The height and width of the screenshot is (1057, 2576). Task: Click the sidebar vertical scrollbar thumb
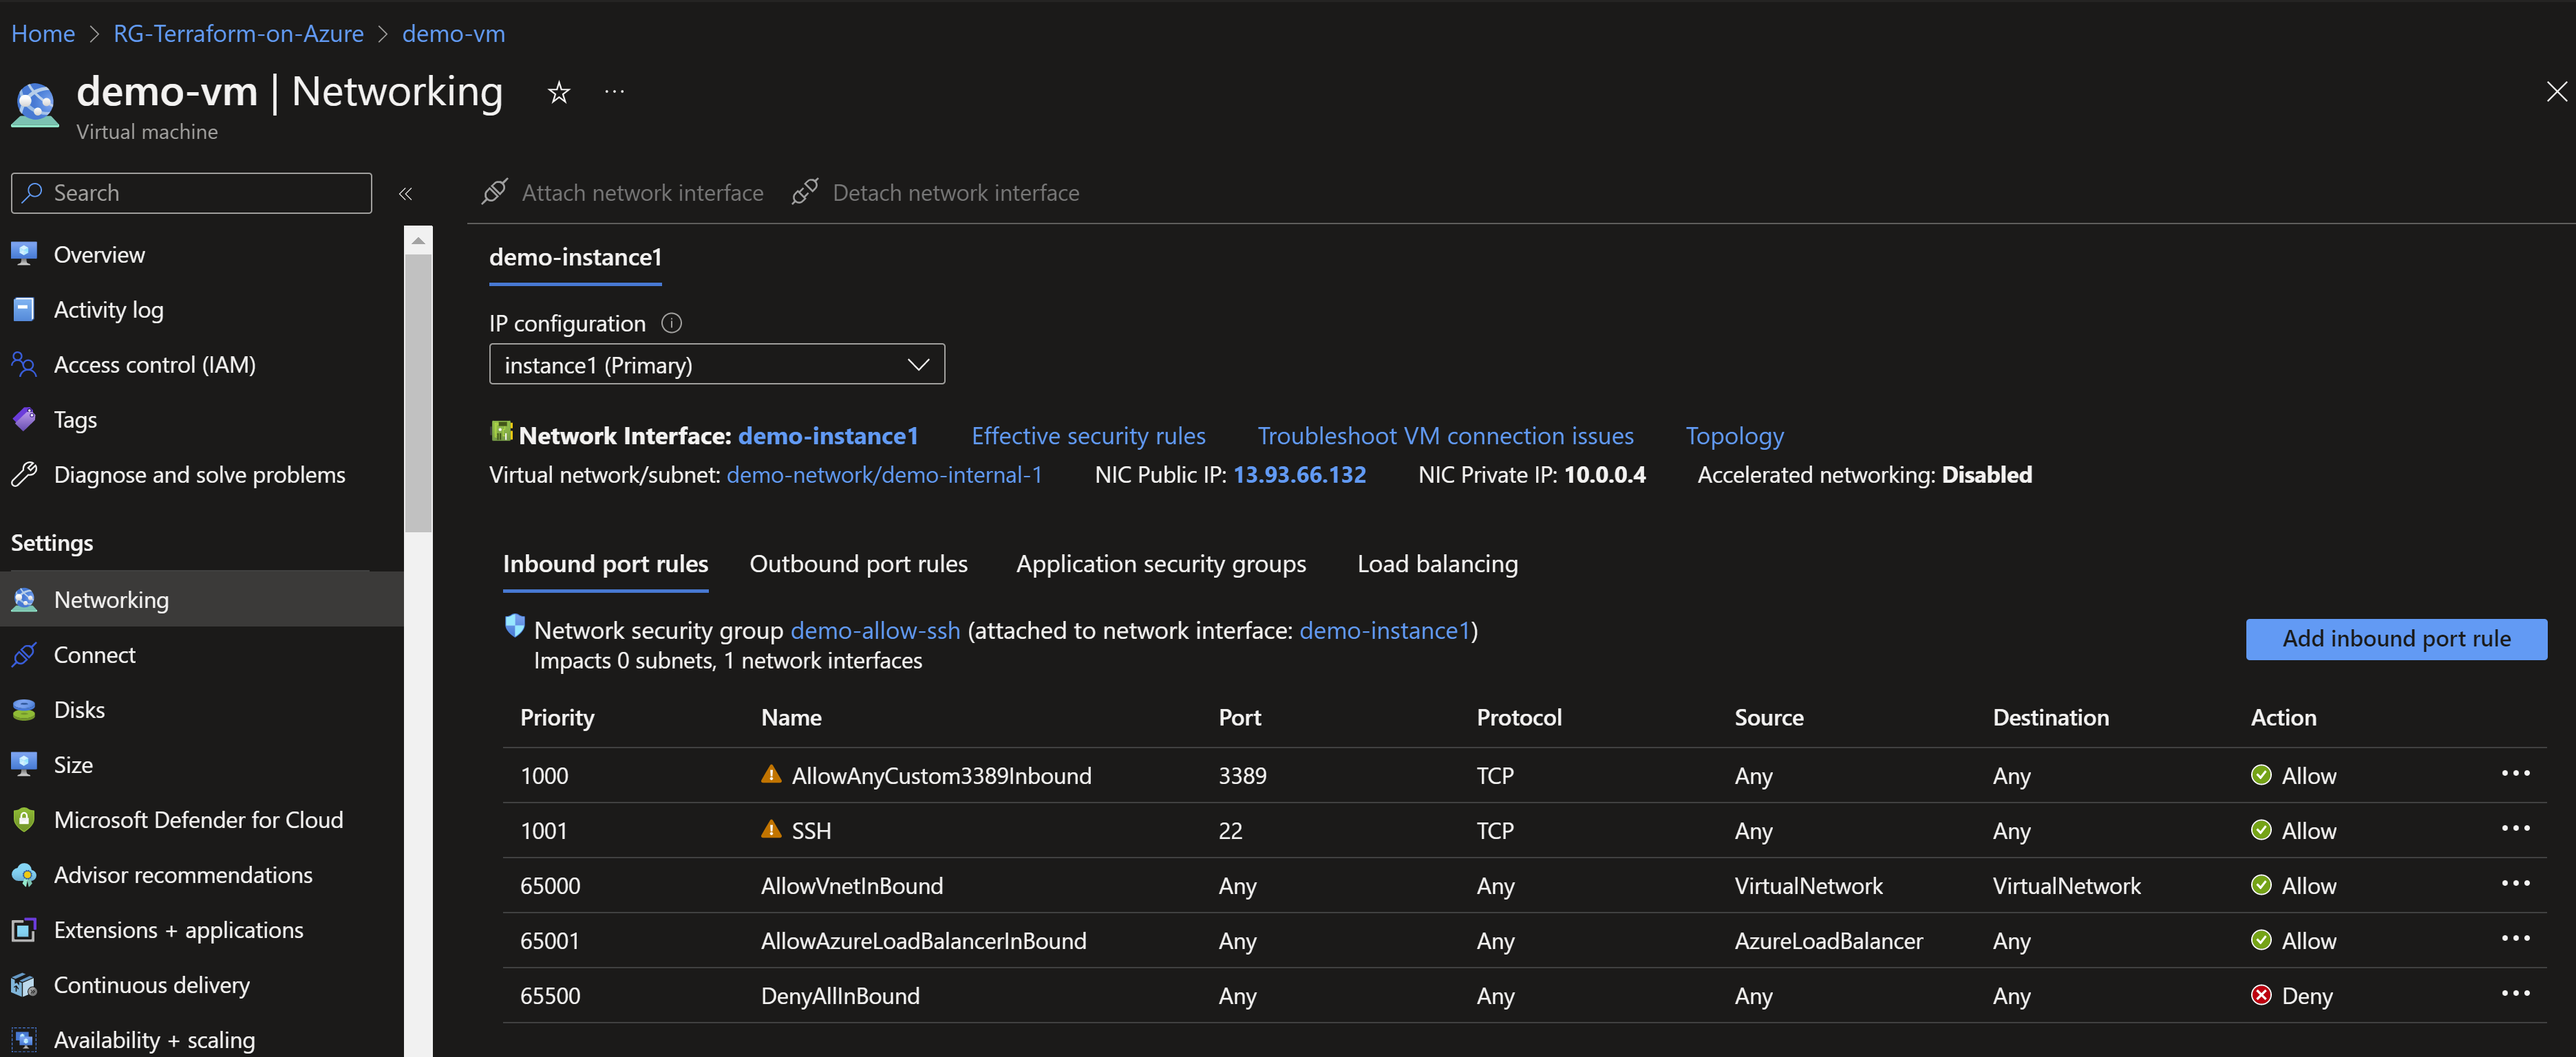point(418,393)
